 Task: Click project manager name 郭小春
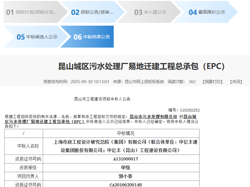[125, 176]
